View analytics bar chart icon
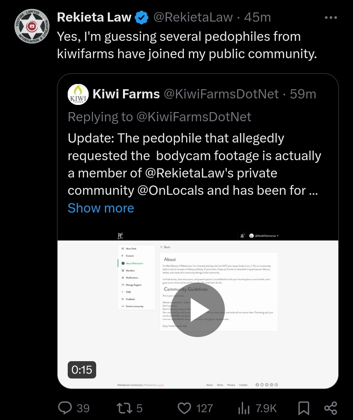The height and width of the screenshot is (420, 353). [x=244, y=408]
